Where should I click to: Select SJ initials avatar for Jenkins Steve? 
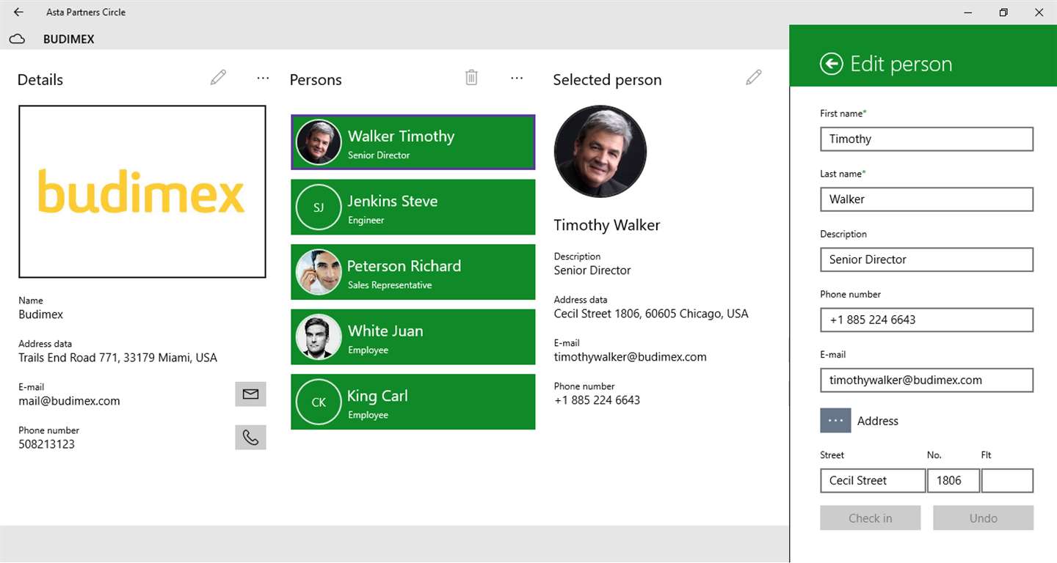click(x=319, y=207)
